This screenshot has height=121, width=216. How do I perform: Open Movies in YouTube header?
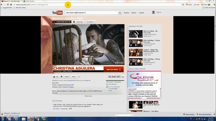tap(134, 13)
